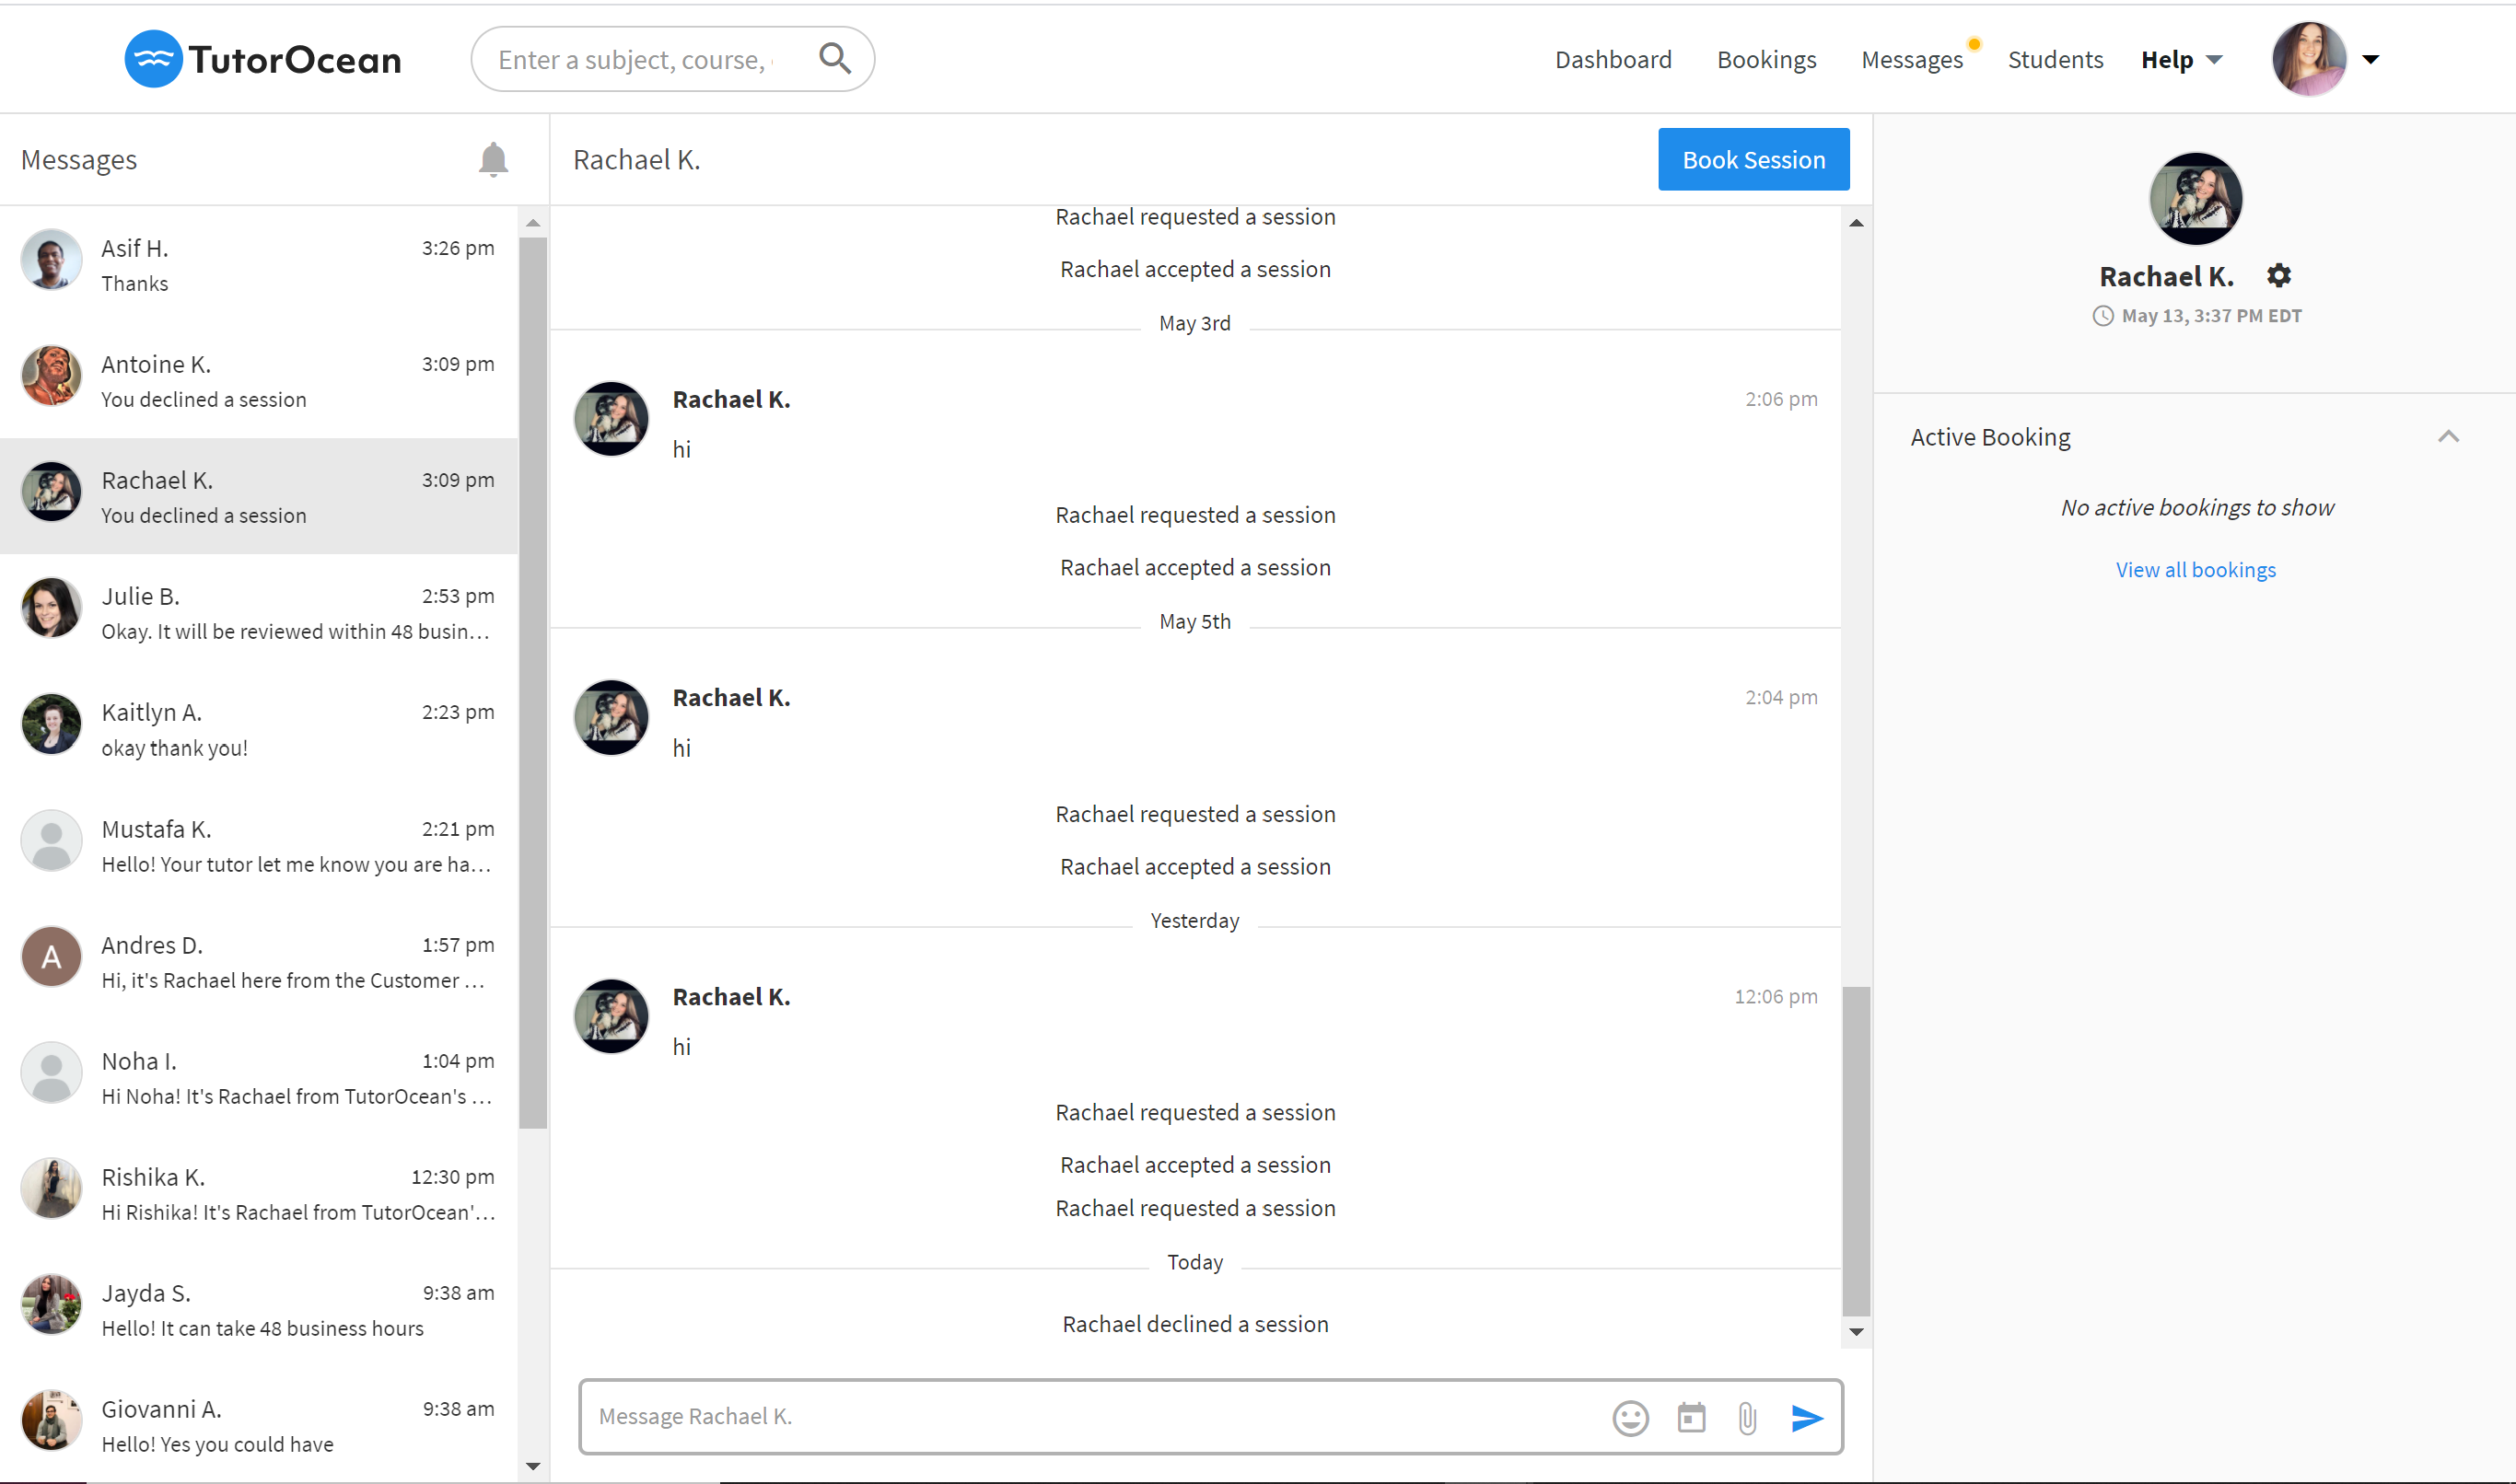
Task: Open the emoji picker in message box
Action: (1630, 1417)
